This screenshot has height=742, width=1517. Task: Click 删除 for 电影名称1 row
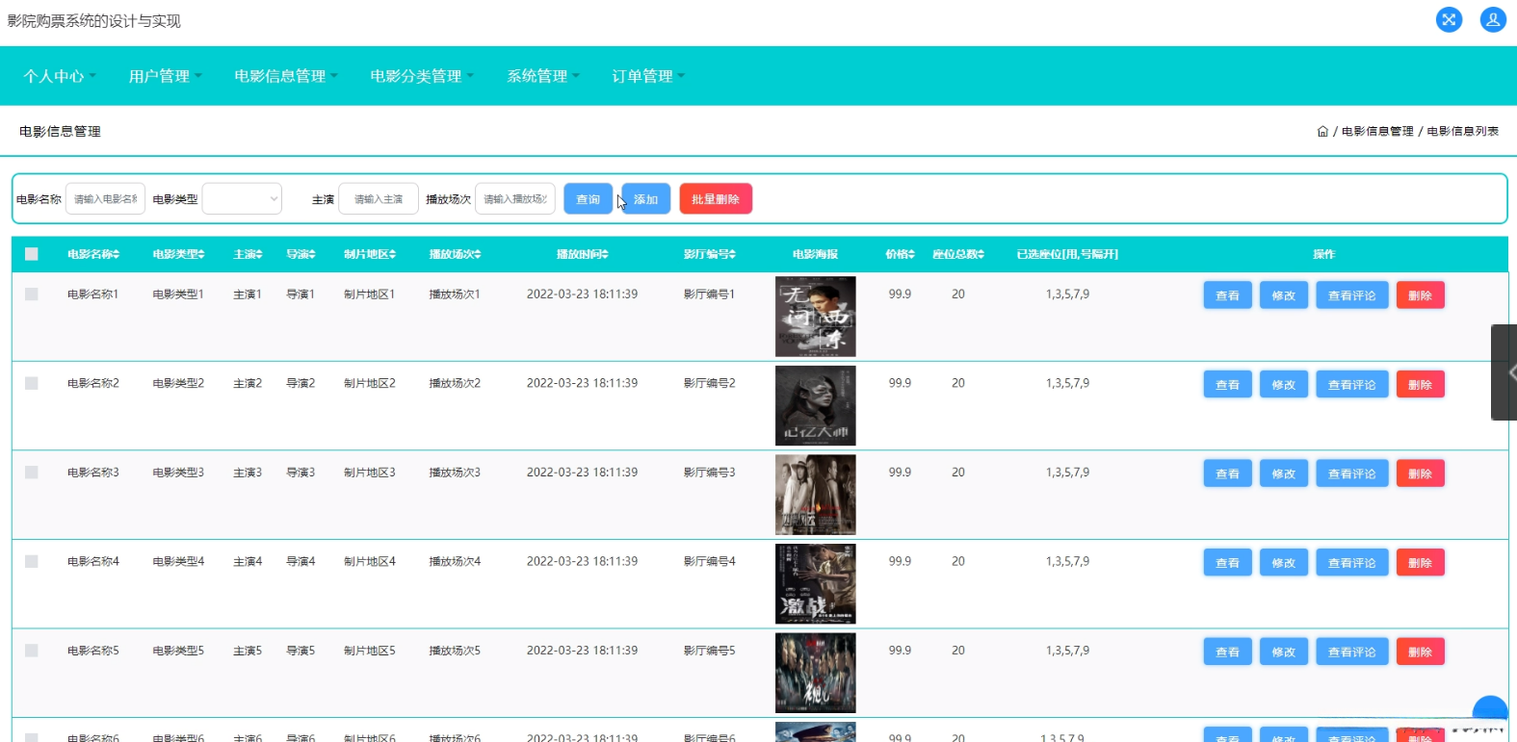coord(1421,295)
